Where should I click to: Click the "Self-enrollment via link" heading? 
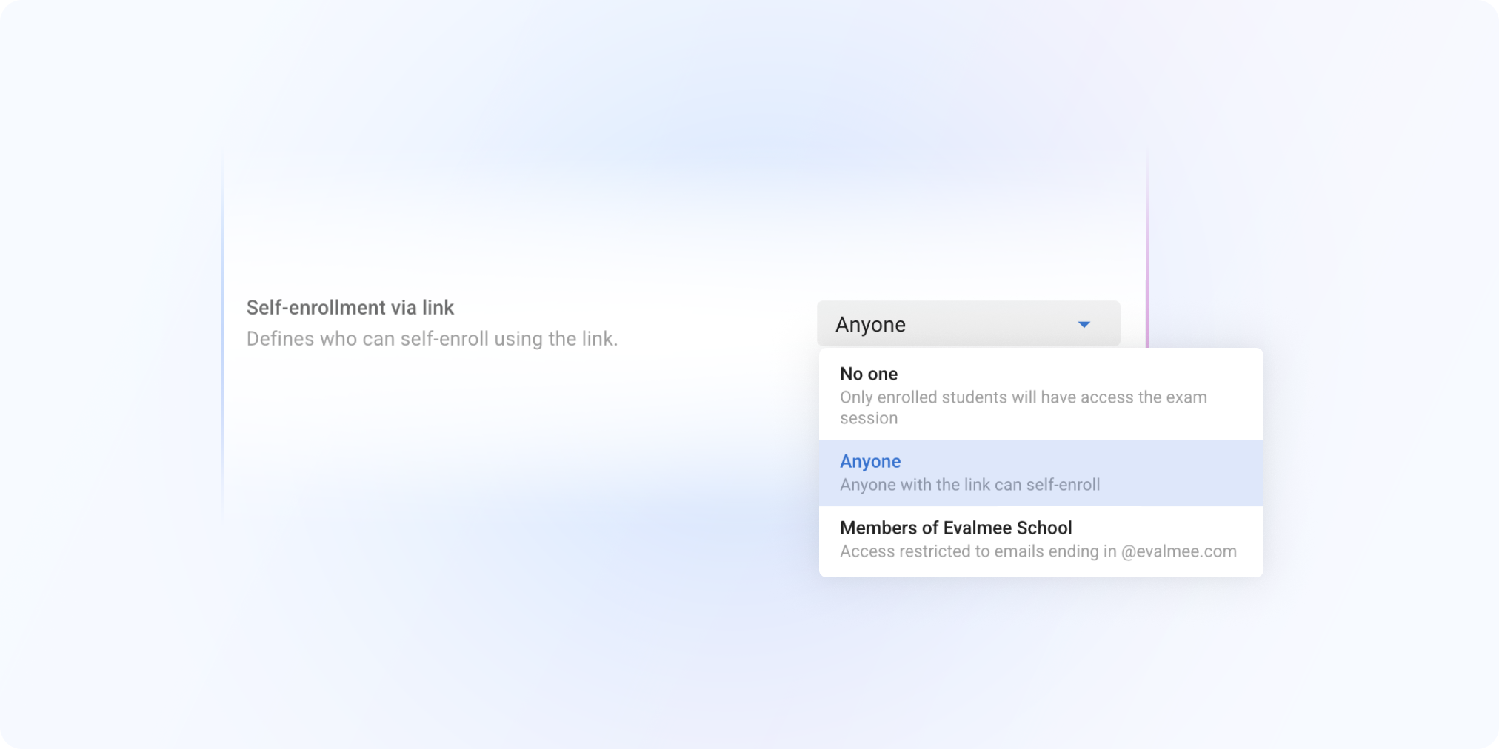coord(350,308)
